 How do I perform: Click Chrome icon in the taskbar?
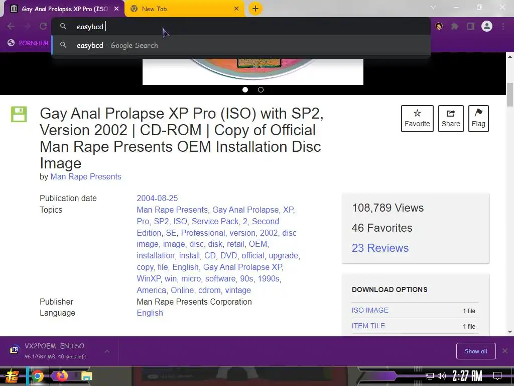tap(37, 376)
